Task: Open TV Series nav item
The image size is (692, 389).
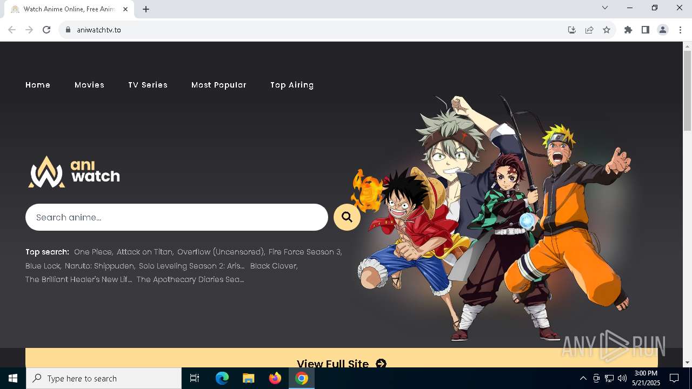Action: (x=148, y=85)
